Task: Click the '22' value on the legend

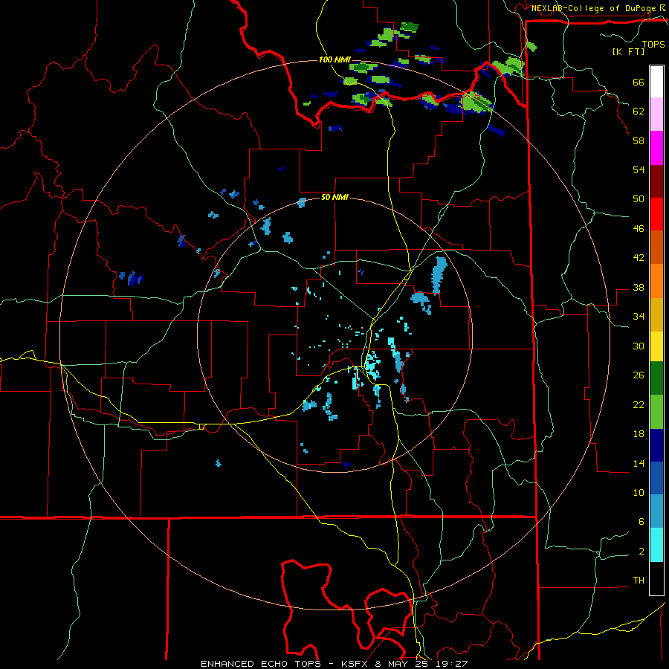Action: click(x=639, y=404)
